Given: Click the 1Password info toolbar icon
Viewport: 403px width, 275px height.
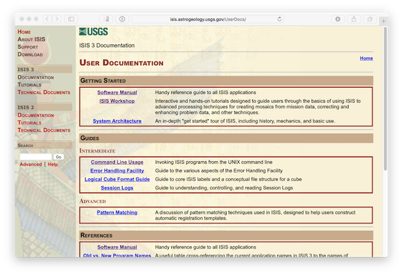Looking at the screenshot, I should [122, 19].
